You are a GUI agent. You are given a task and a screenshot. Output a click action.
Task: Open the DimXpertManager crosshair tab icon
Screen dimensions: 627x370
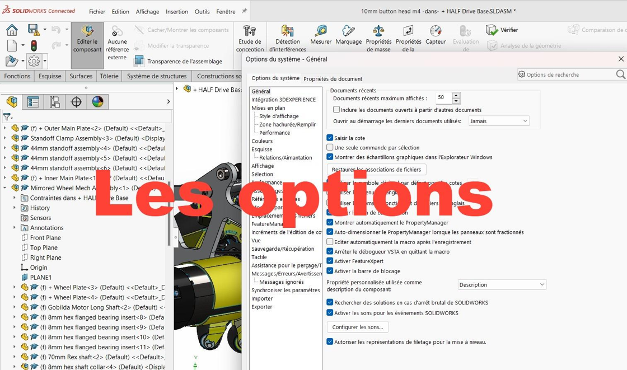tap(76, 102)
